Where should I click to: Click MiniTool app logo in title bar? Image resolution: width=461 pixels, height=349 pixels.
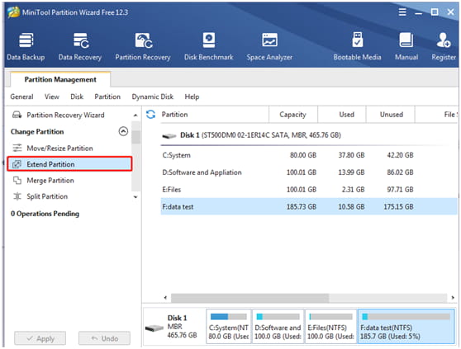coord(13,12)
